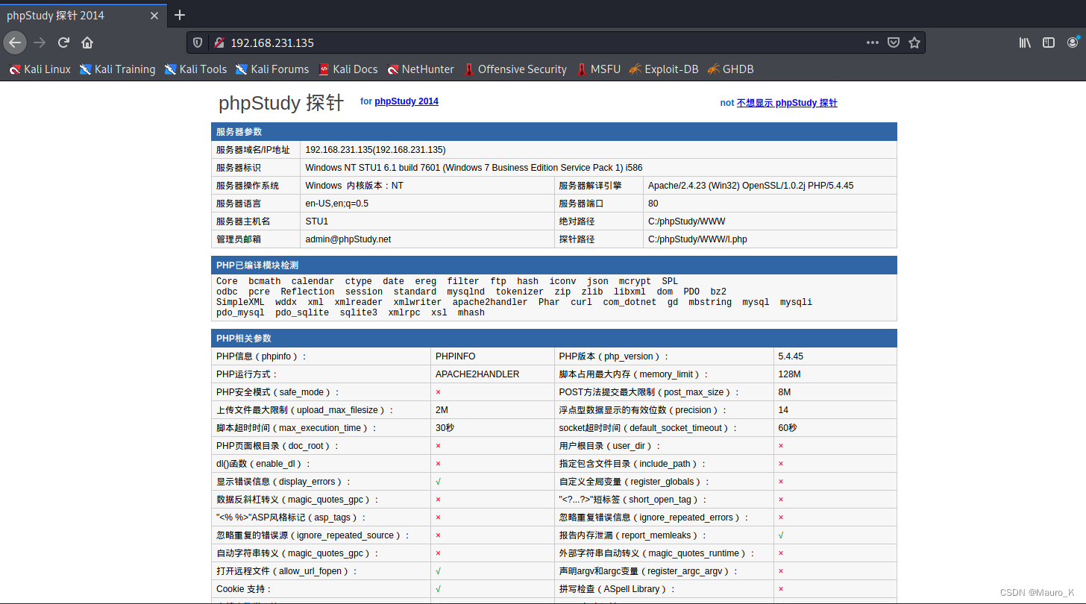Click the allow_url_fopen check mark
This screenshot has height=604, width=1086.
pos(439,571)
